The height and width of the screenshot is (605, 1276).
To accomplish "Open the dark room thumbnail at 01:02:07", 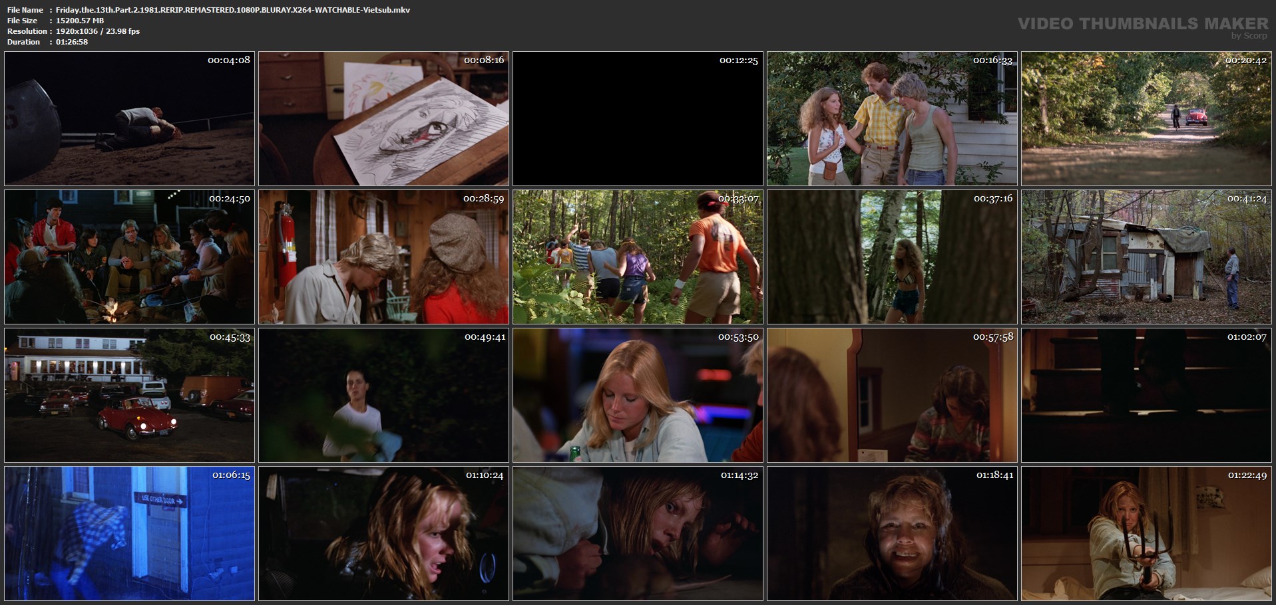I will coord(1146,396).
